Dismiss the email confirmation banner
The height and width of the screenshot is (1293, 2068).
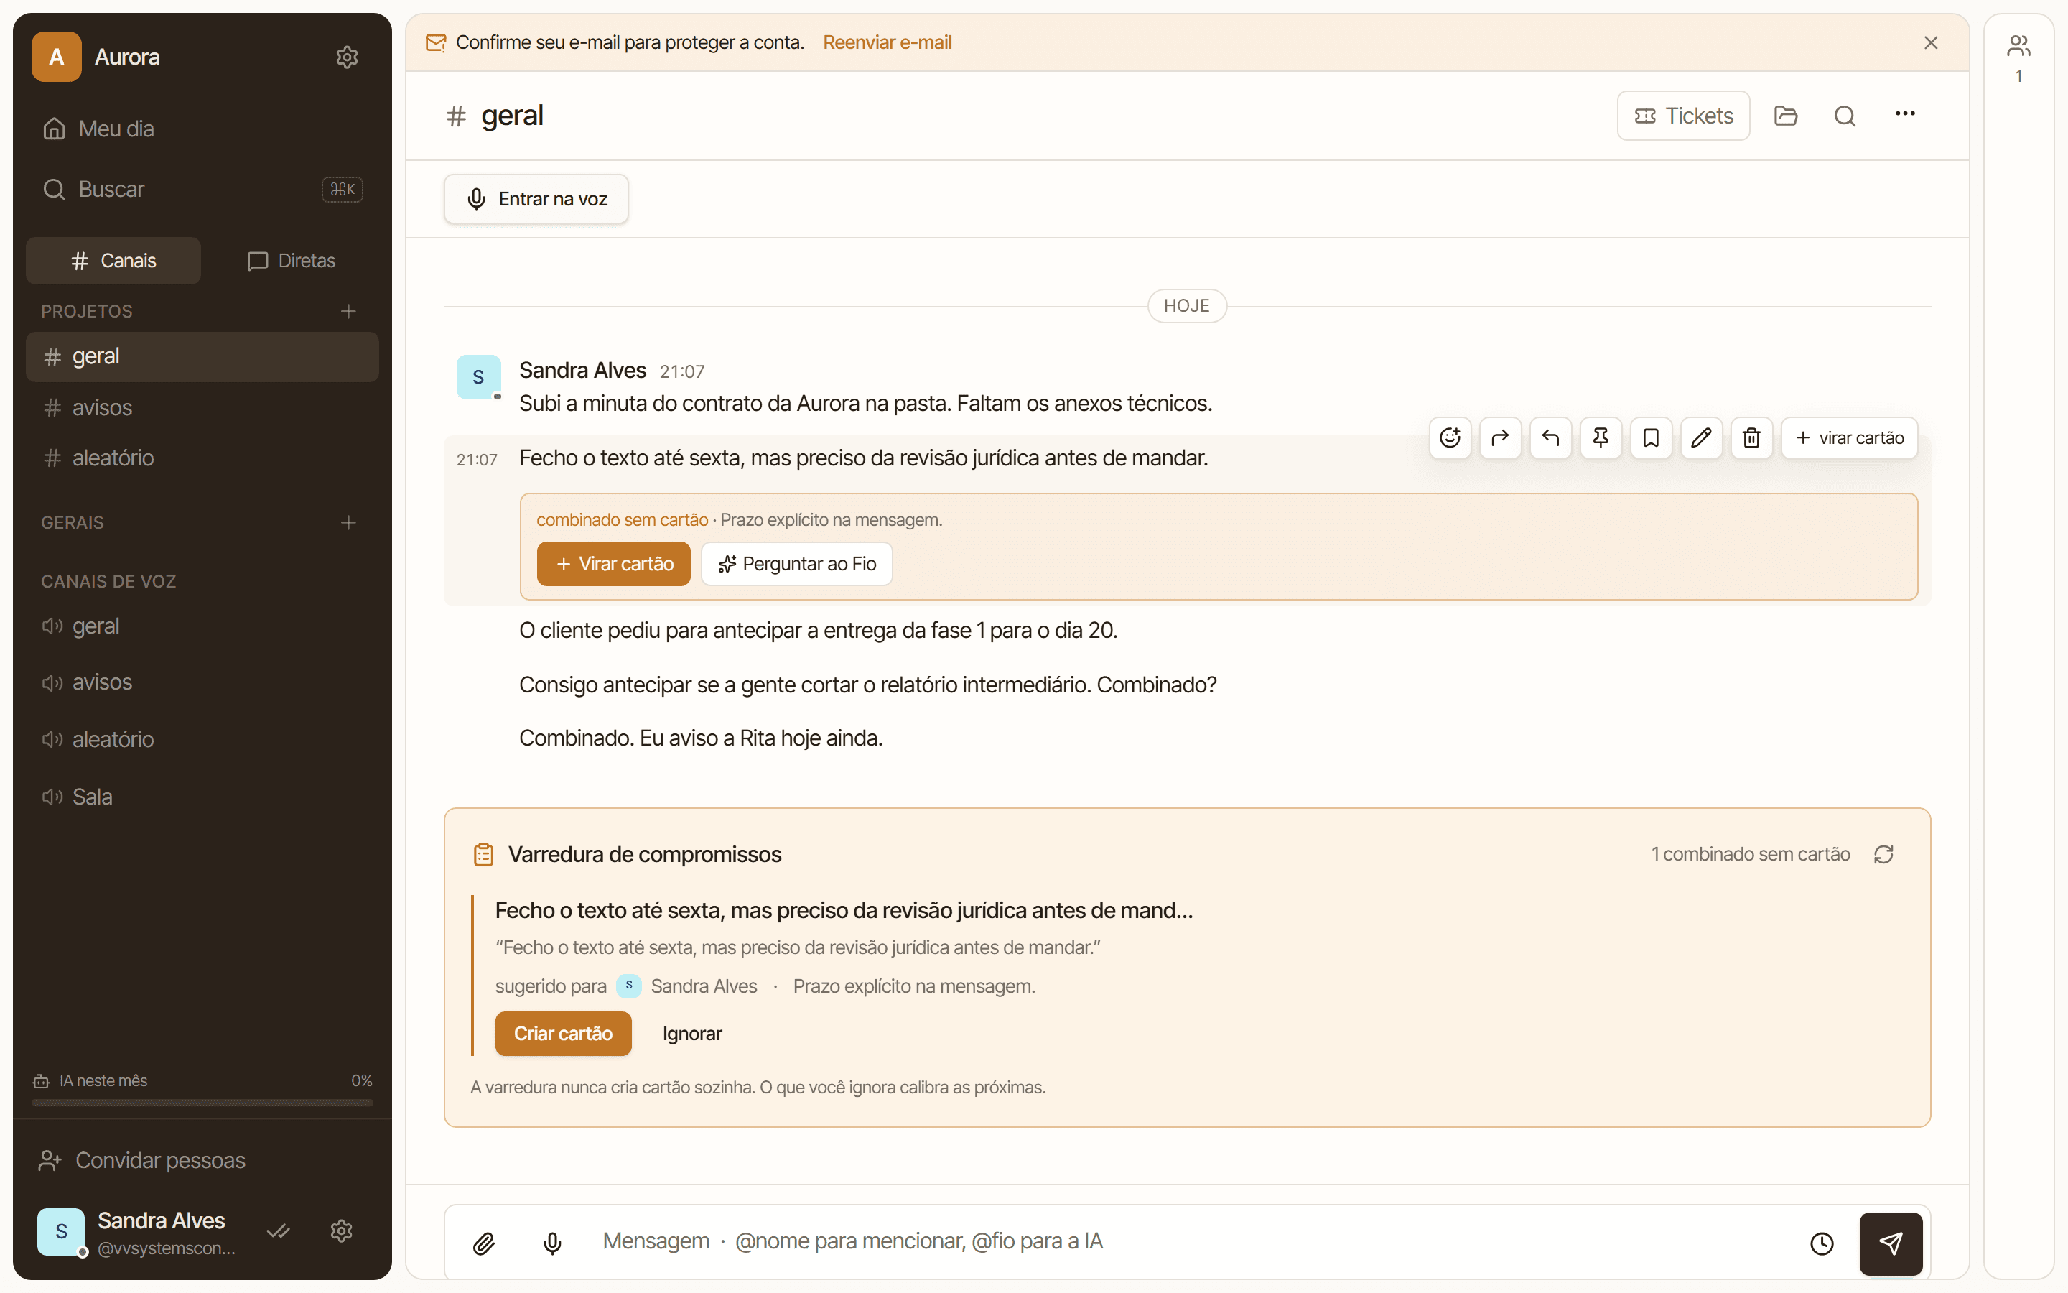(x=1930, y=43)
